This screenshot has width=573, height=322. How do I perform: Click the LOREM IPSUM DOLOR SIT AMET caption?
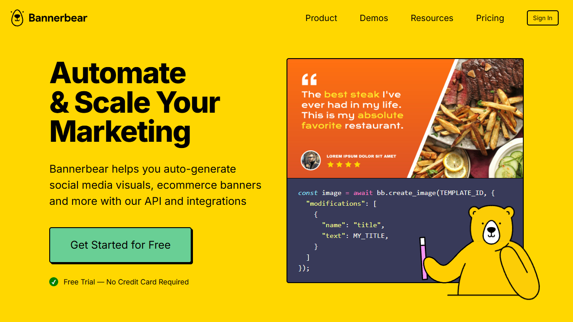(360, 157)
